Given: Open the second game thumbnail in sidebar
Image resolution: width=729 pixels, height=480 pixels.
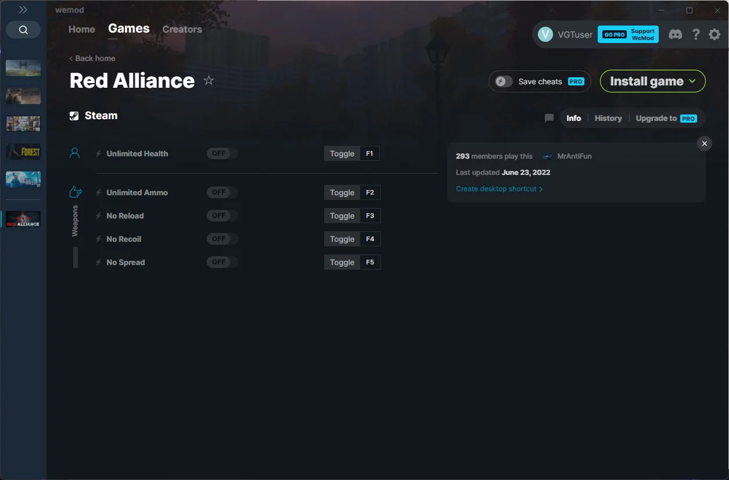Looking at the screenshot, I should pyautogui.click(x=23, y=96).
